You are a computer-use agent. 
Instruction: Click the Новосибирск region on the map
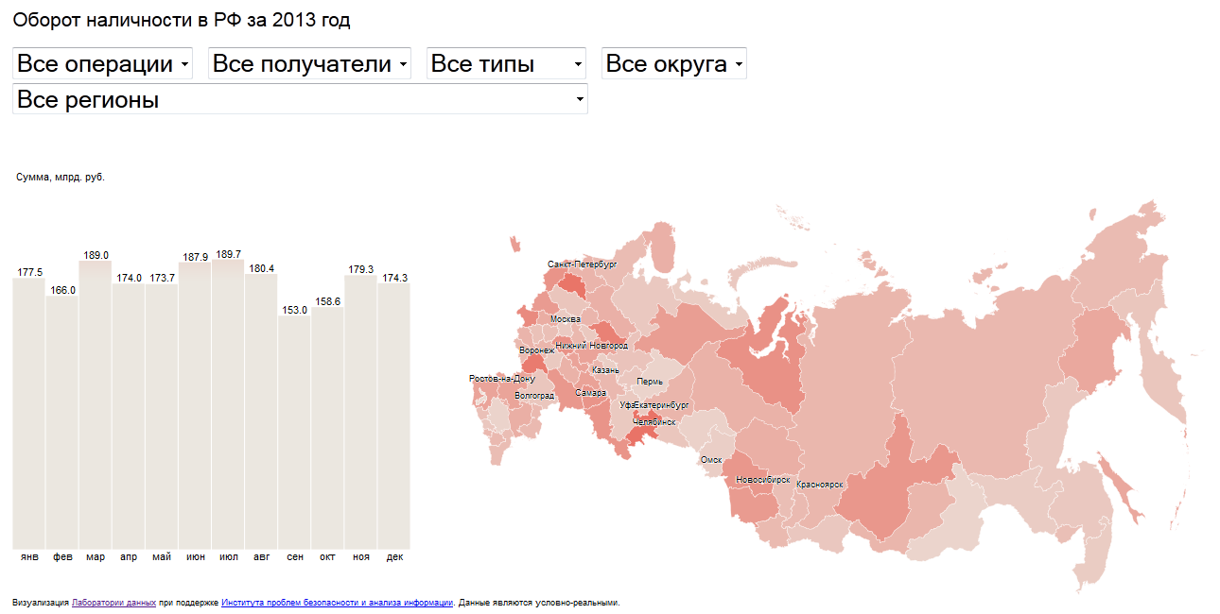click(762, 480)
